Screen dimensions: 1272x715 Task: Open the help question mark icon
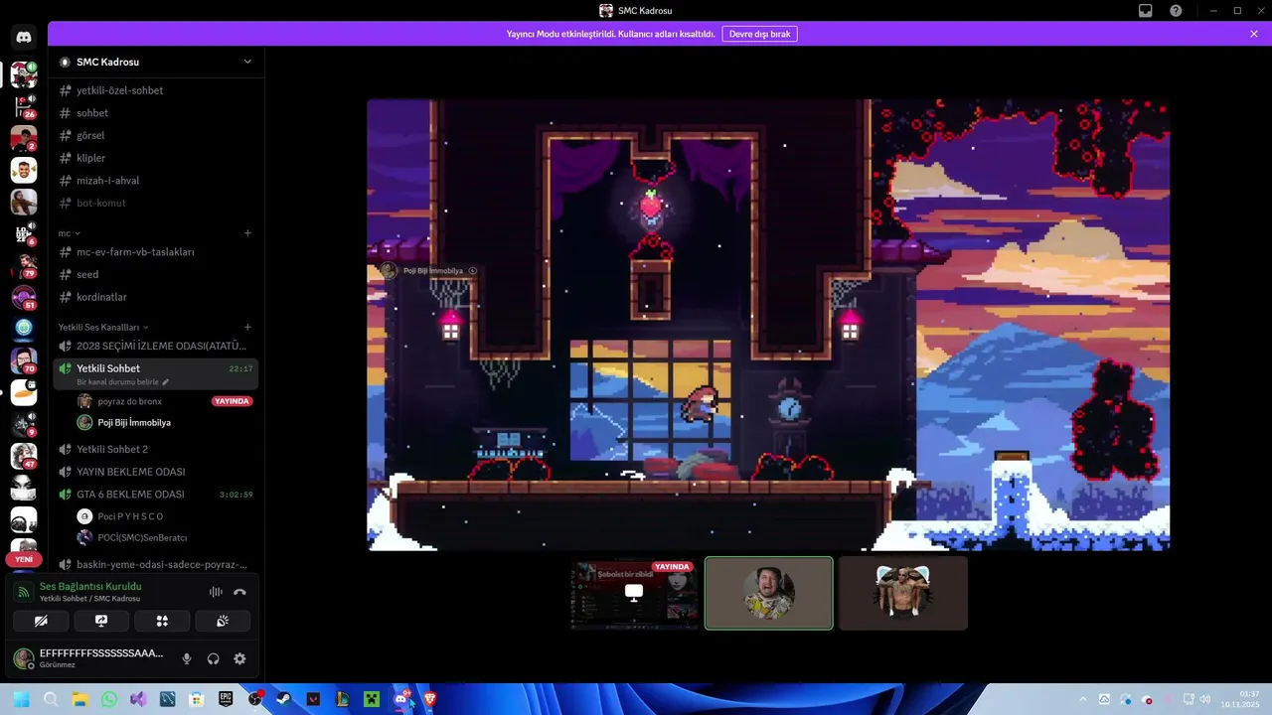1176,11
